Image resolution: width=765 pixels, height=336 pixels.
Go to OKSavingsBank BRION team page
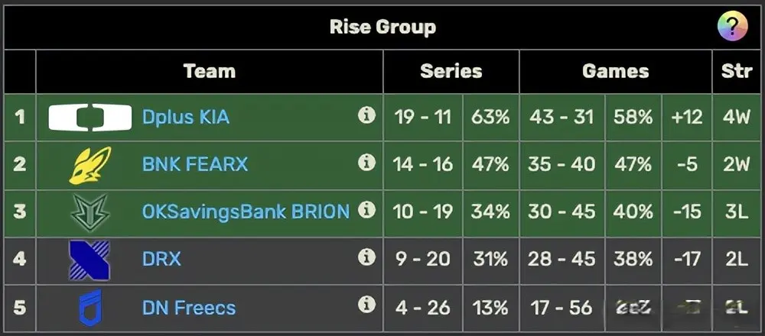(246, 212)
